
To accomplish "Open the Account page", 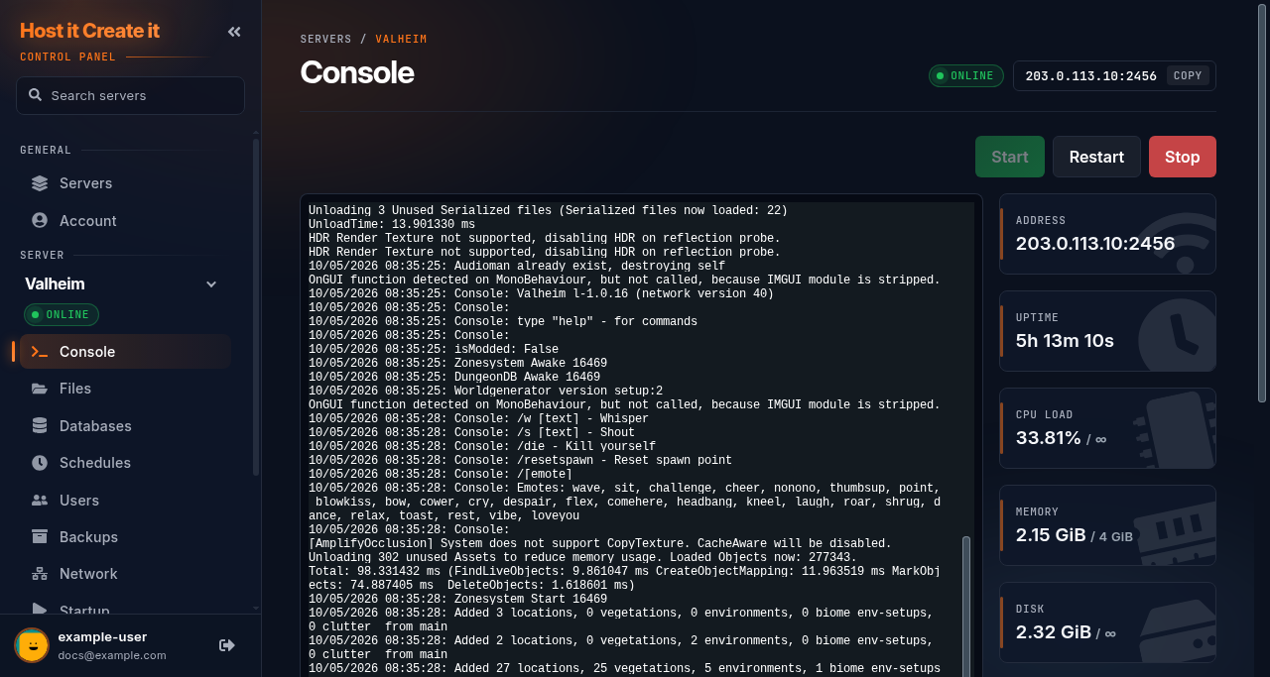I will [125, 221].
